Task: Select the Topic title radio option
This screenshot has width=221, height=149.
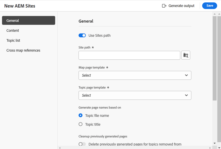Action: [x=80, y=124]
